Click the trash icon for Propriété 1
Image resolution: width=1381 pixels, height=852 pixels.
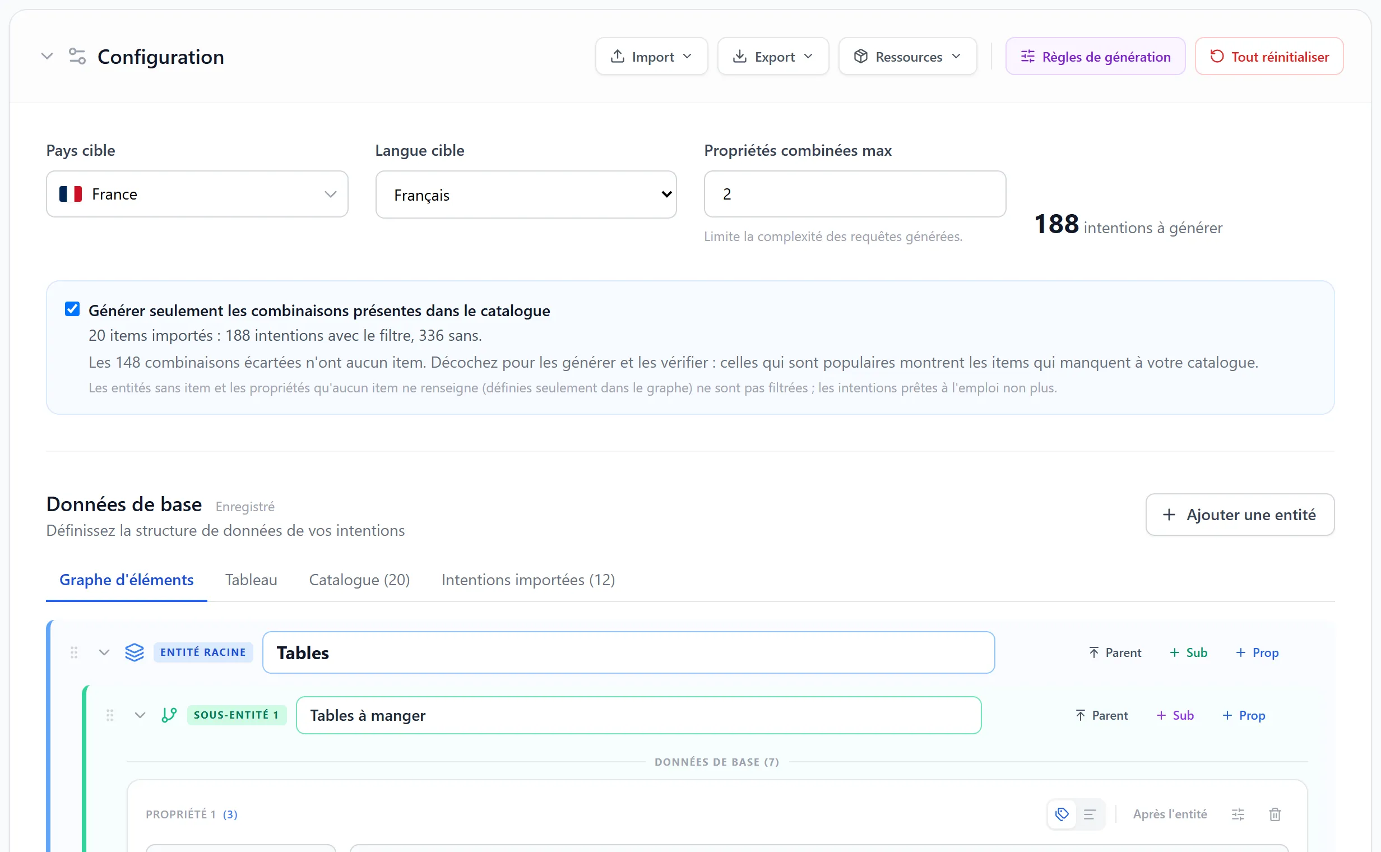coord(1275,814)
